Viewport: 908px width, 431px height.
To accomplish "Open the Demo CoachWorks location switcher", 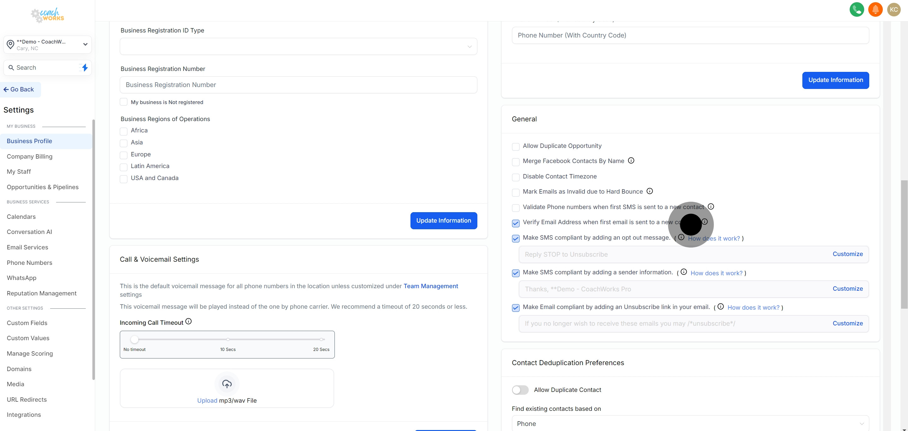I will 48,45.
